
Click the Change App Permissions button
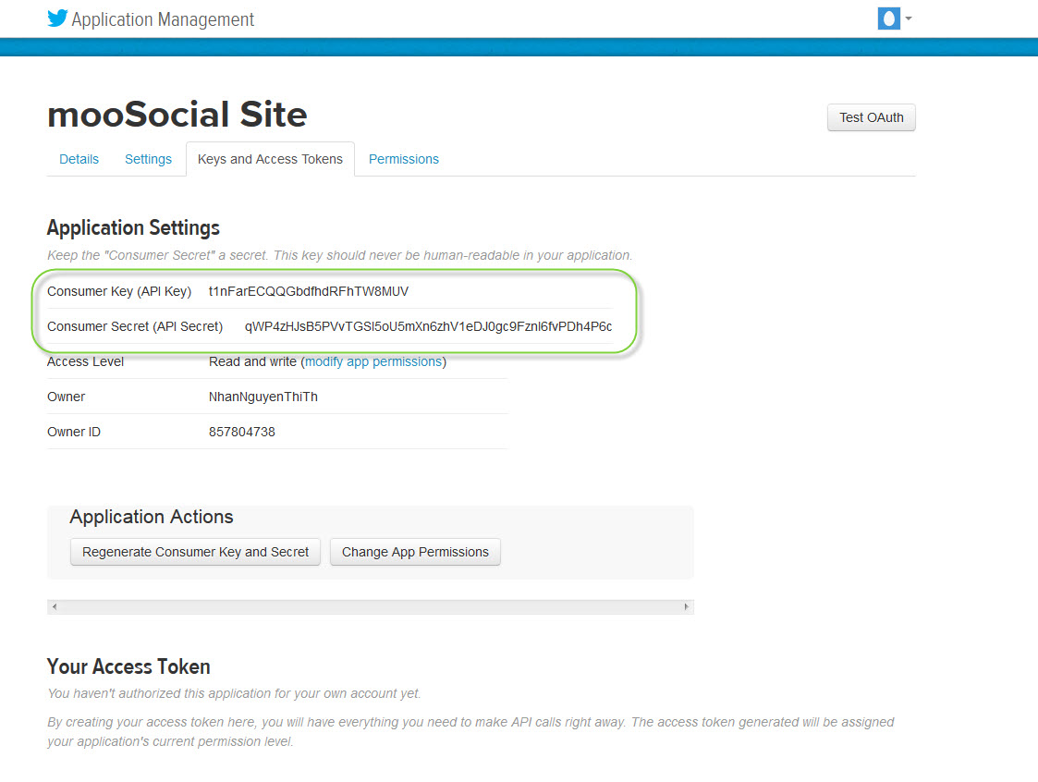pyautogui.click(x=414, y=552)
